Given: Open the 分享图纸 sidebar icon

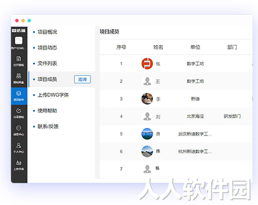Looking at the screenshot, I should (x=19, y=113).
